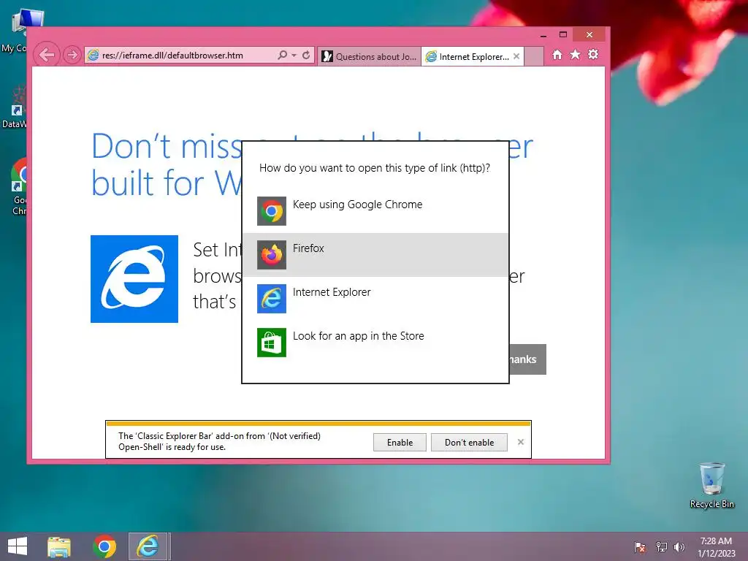This screenshot has height=561, width=748.
Task: Open the Action Center flag icon
Action: coord(640,547)
